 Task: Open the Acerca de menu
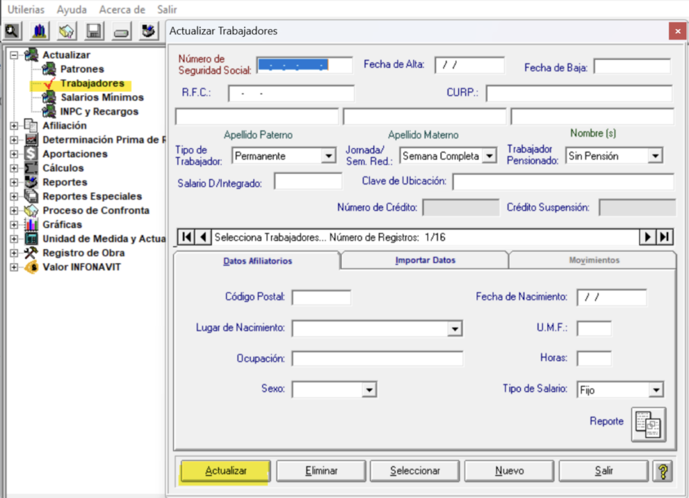122,9
